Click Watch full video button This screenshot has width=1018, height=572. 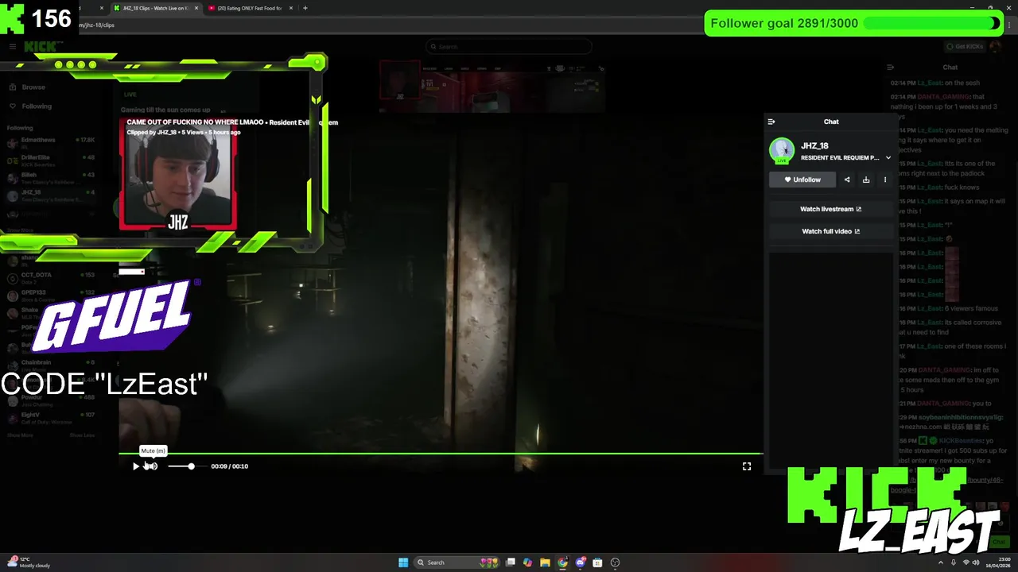831,231
